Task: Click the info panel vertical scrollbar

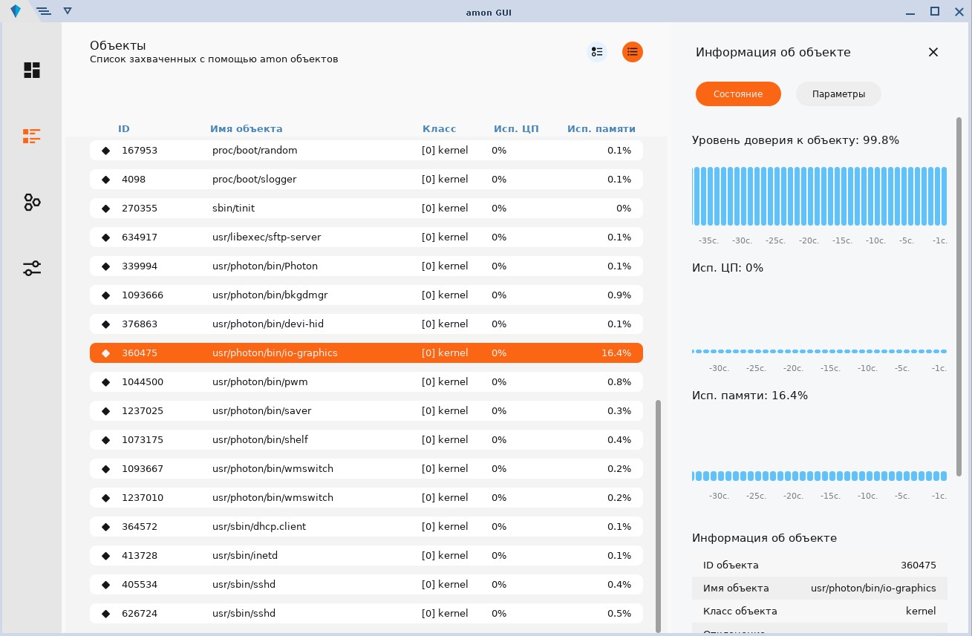Action: pyautogui.click(x=959, y=295)
